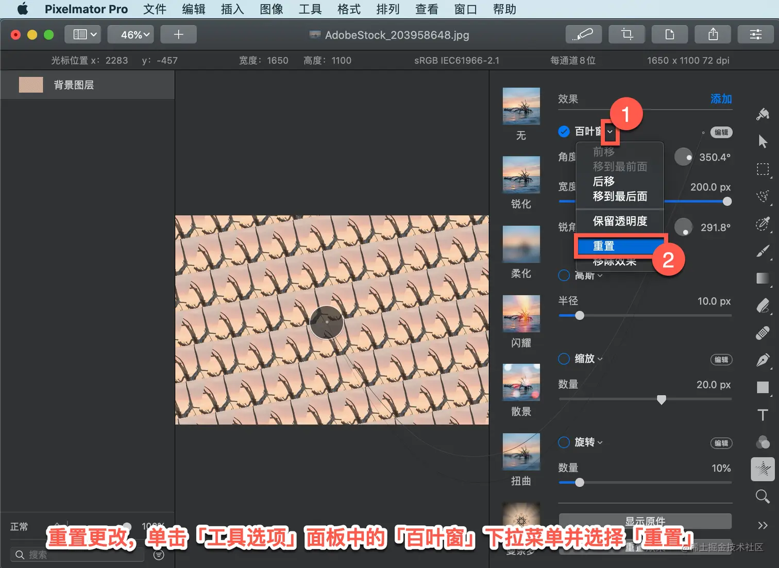This screenshot has height=568, width=779.
Task: Click the 编辑 button for 旋转
Action: pos(721,443)
